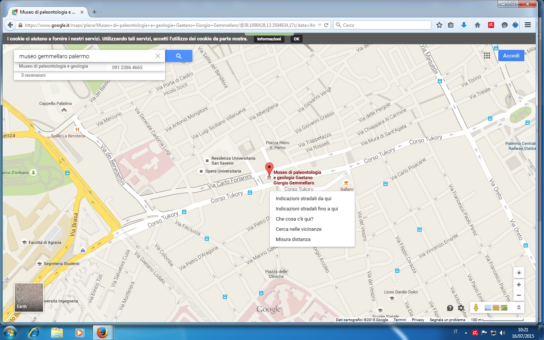Open the URL history dropdown arrow
The image size is (544, 340).
tap(320, 25)
